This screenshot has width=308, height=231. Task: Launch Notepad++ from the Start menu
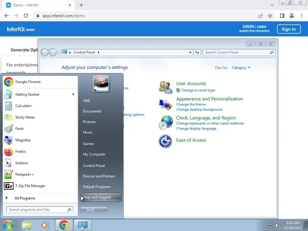[40, 174]
